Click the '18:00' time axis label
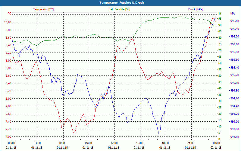This screenshot has width=241, height=151. [x=165, y=143]
